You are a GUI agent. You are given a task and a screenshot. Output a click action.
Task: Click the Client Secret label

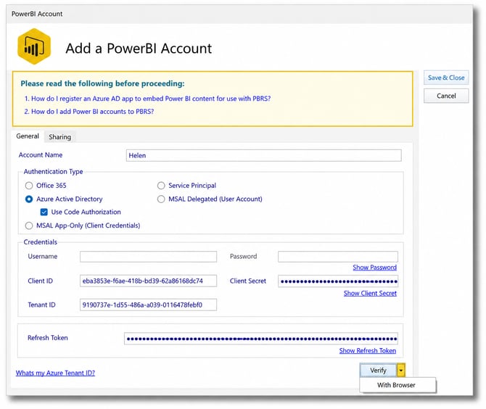pos(248,281)
